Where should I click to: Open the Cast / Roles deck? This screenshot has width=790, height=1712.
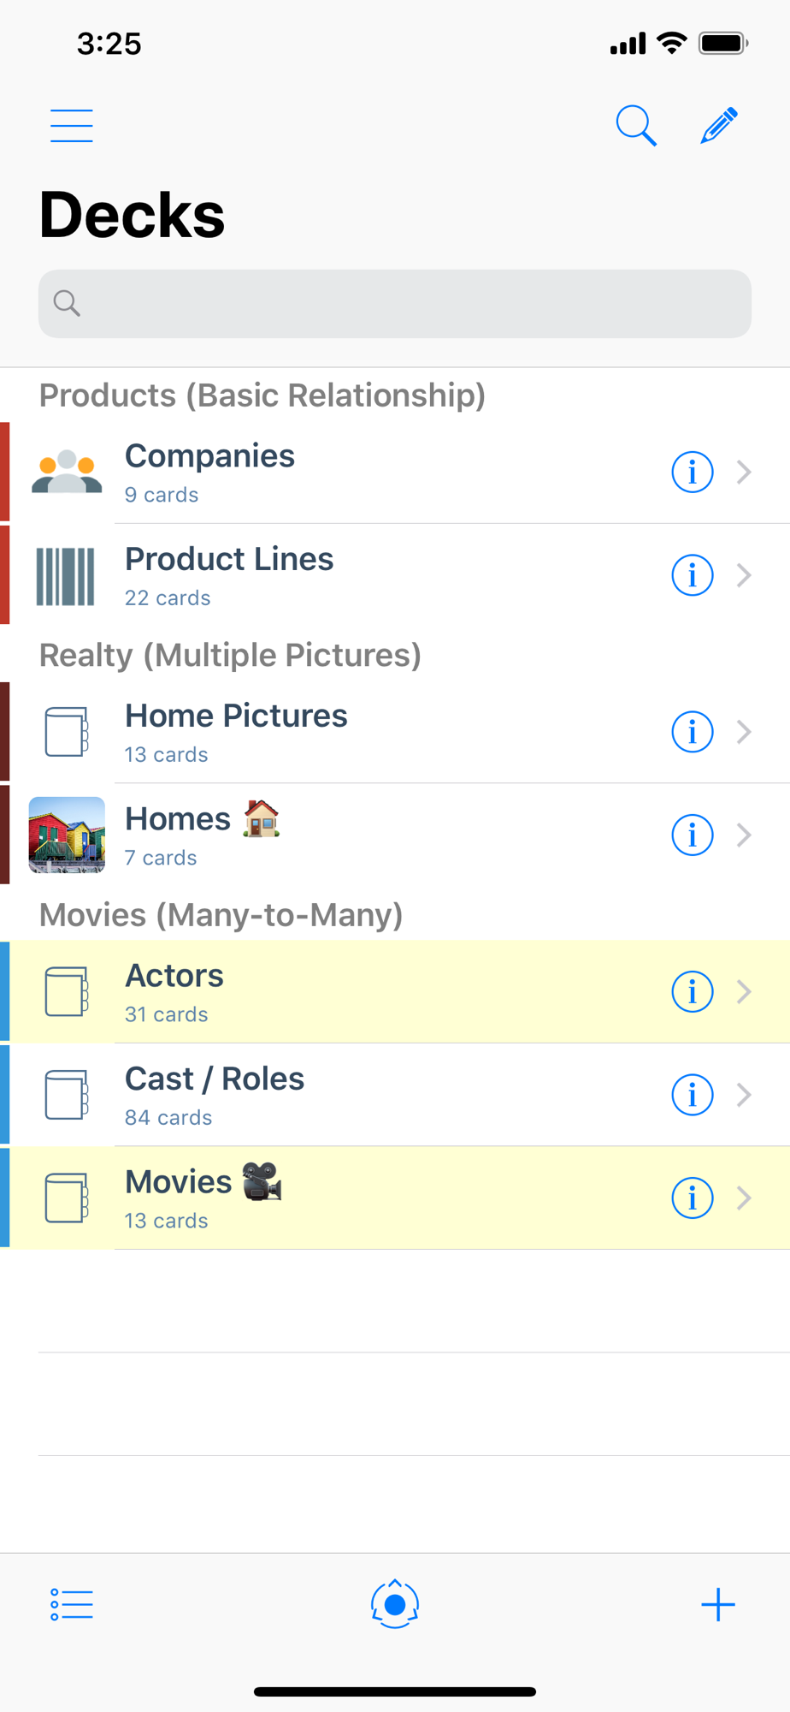395,1095
